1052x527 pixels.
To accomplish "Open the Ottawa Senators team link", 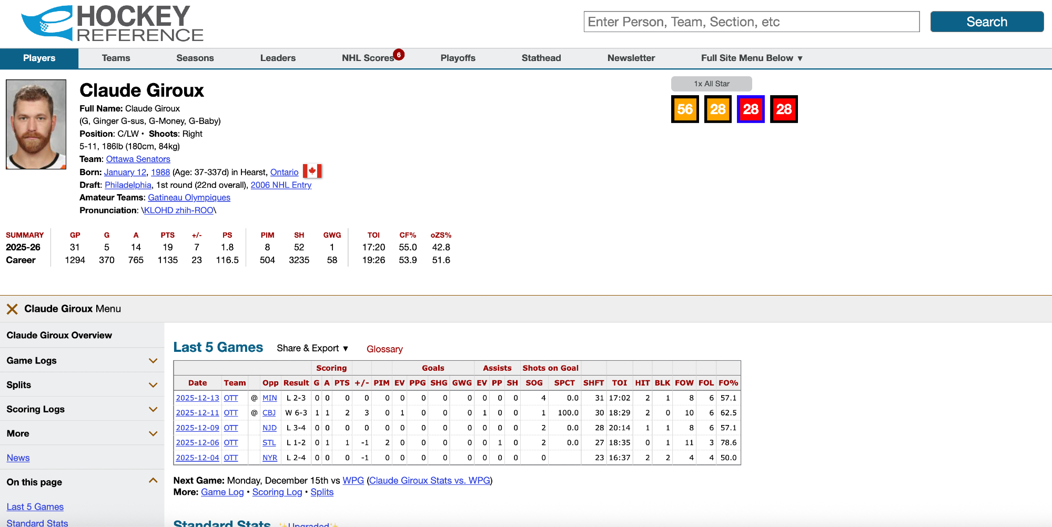I will 138,159.
